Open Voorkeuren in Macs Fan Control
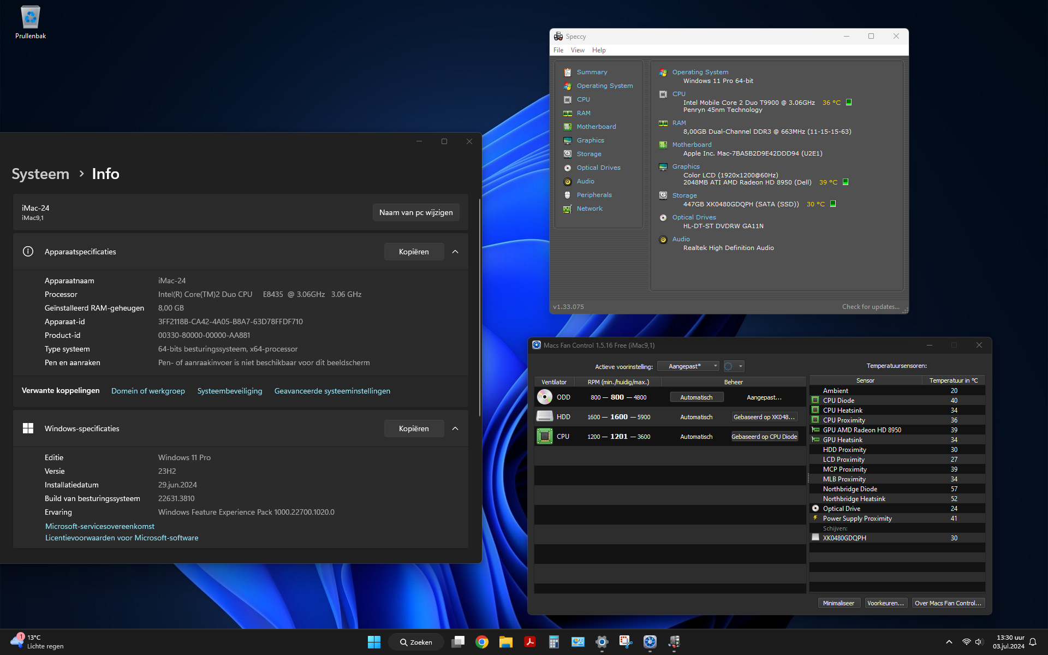Screen dimensions: 1048x655 (x=885, y=603)
